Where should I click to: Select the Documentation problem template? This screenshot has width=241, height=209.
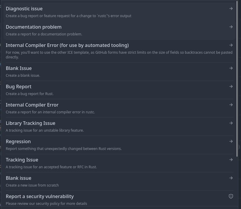pos(34,27)
